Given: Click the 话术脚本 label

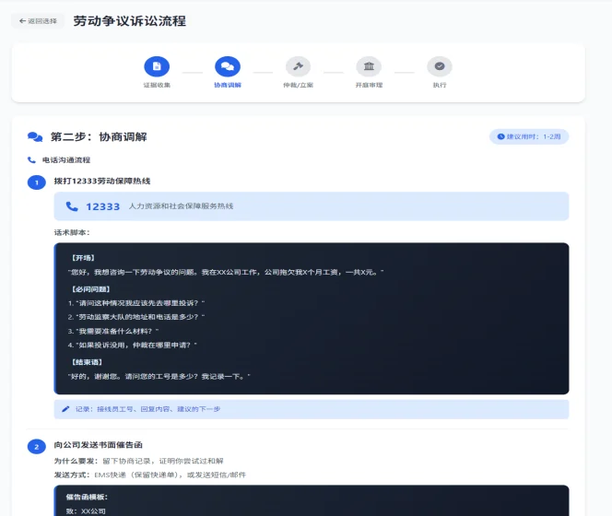Looking at the screenshot, I should coord(72,232).
